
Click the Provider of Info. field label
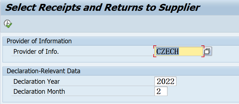tap(36, 52)
